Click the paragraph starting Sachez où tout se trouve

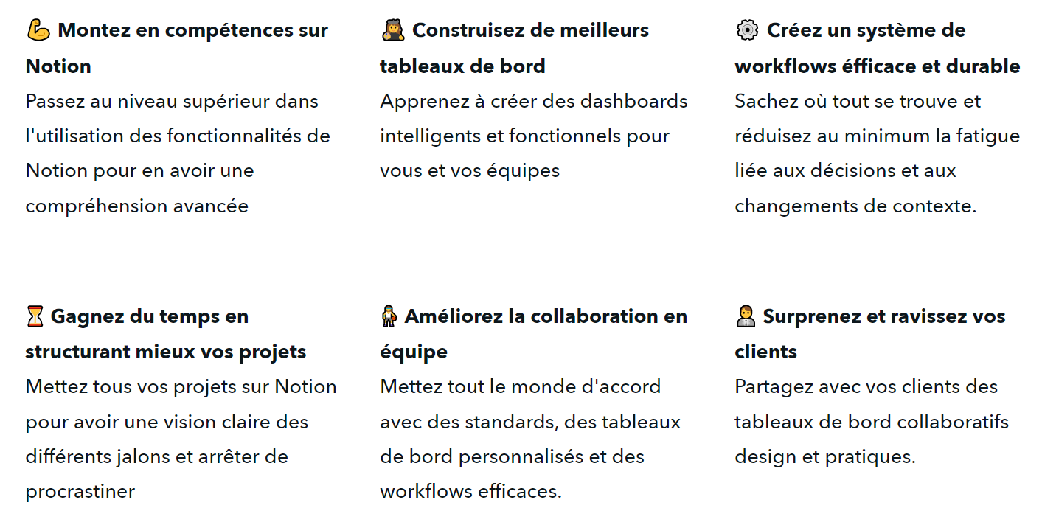(878, 153)
